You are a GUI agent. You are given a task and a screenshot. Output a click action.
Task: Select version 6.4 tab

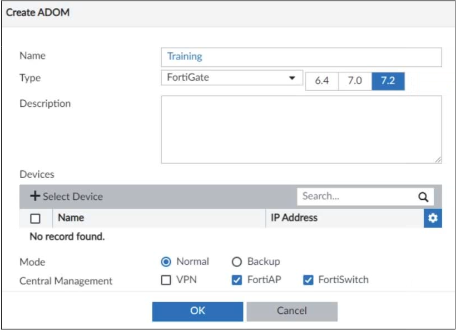(322, 81)
